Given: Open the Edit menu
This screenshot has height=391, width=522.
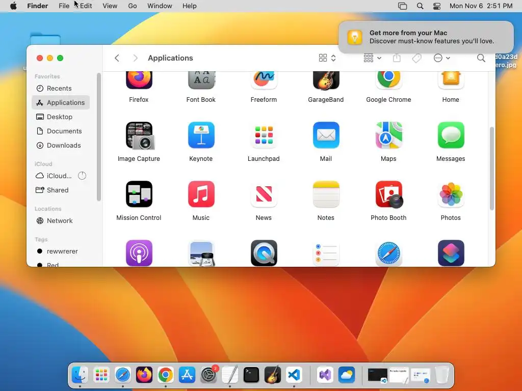Looking at the screenshot, I should click(x=86, y=6).
